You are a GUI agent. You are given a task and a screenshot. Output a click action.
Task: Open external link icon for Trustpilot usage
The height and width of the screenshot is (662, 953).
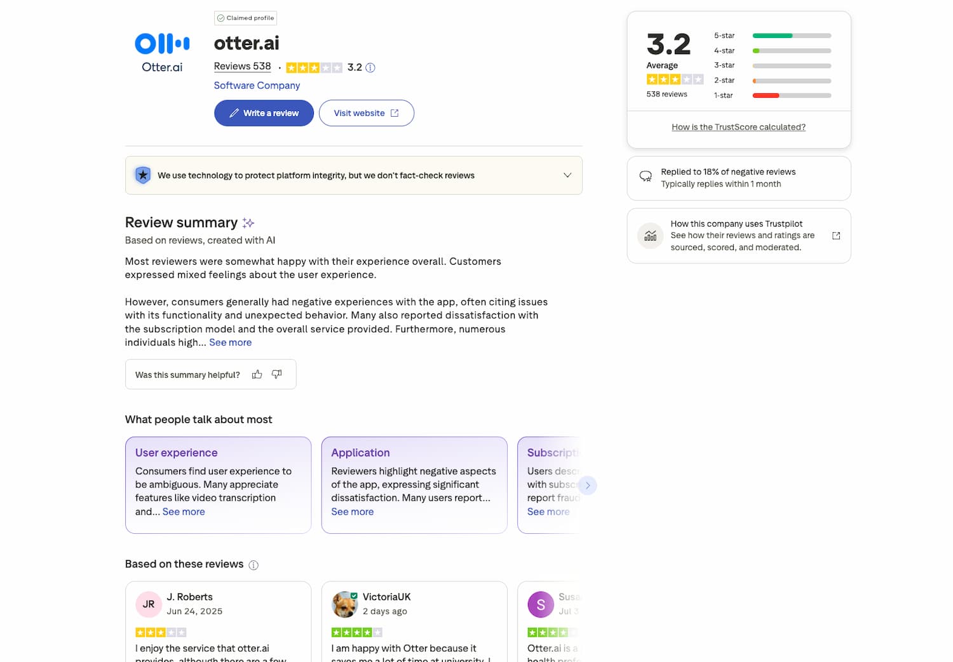coord(836,235)
